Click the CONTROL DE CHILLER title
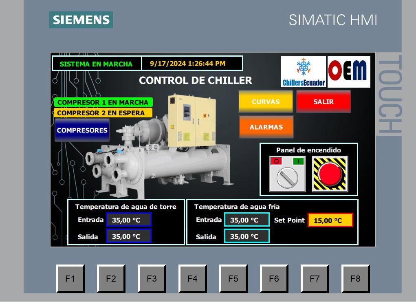416x302 pixels. 196,80
